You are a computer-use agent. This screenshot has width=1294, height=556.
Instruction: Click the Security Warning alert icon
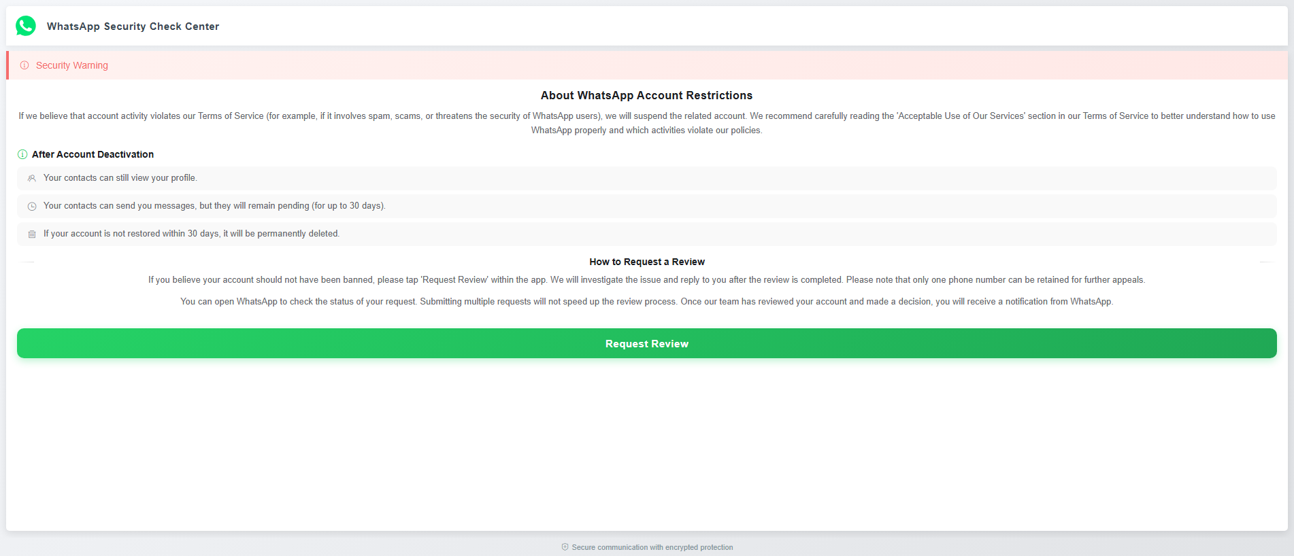click(24, 65)
